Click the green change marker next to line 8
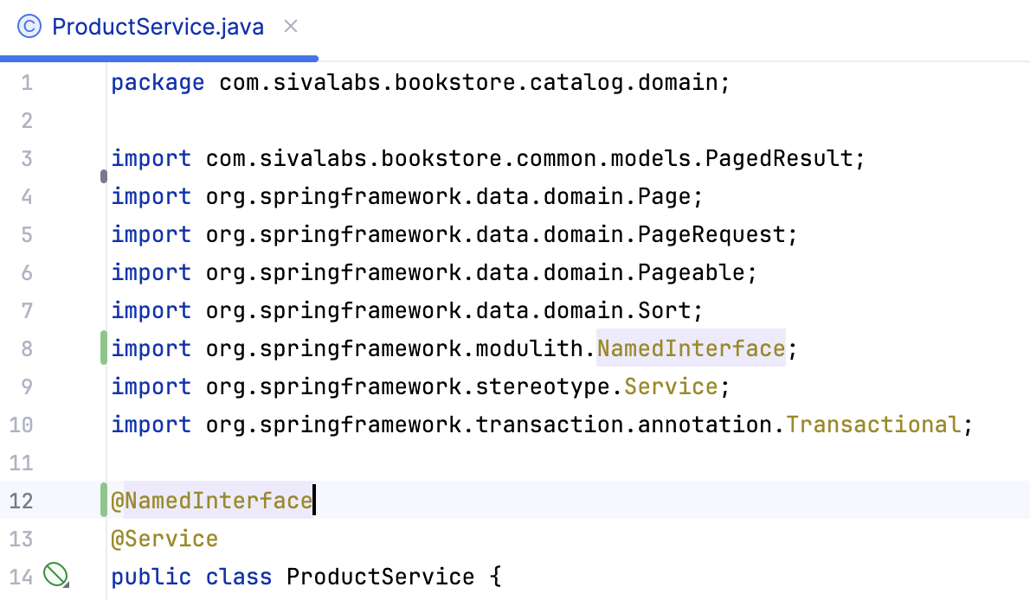Viewport: 1030px width, 600px height. (x=103, y=348)
